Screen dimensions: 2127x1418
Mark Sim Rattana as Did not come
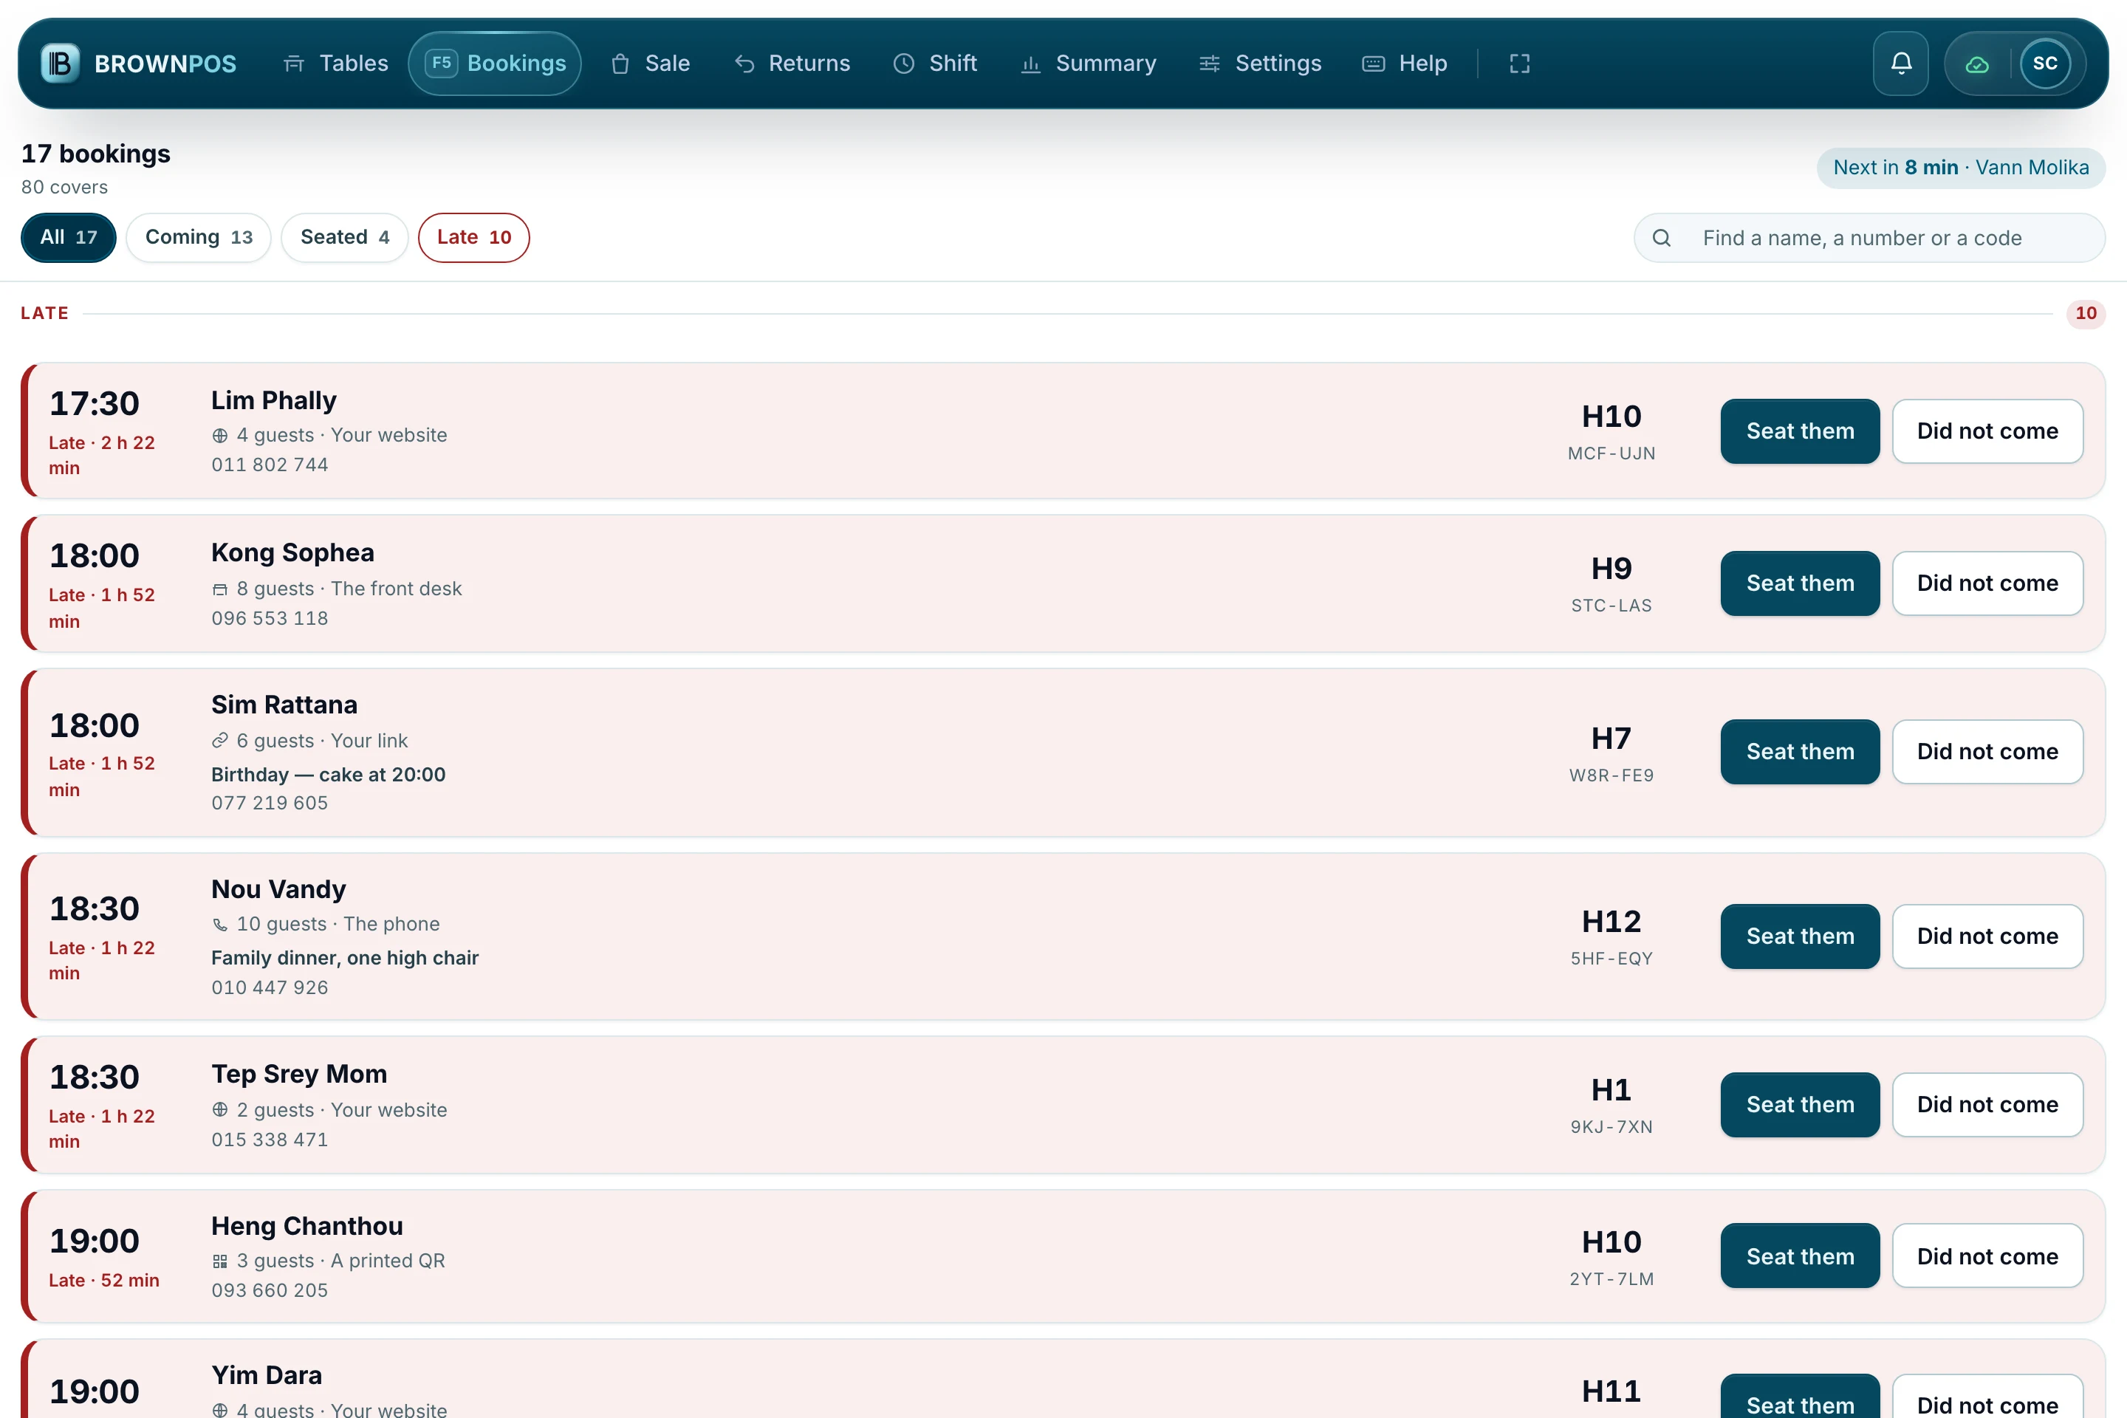(x=1987, y=752)
